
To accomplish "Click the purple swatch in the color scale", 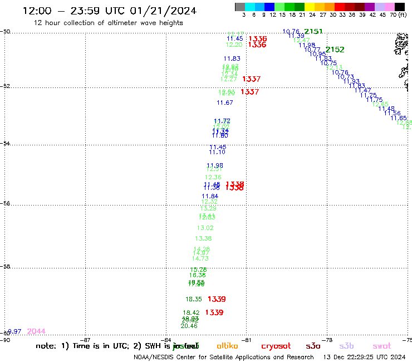I will (370, 7).
